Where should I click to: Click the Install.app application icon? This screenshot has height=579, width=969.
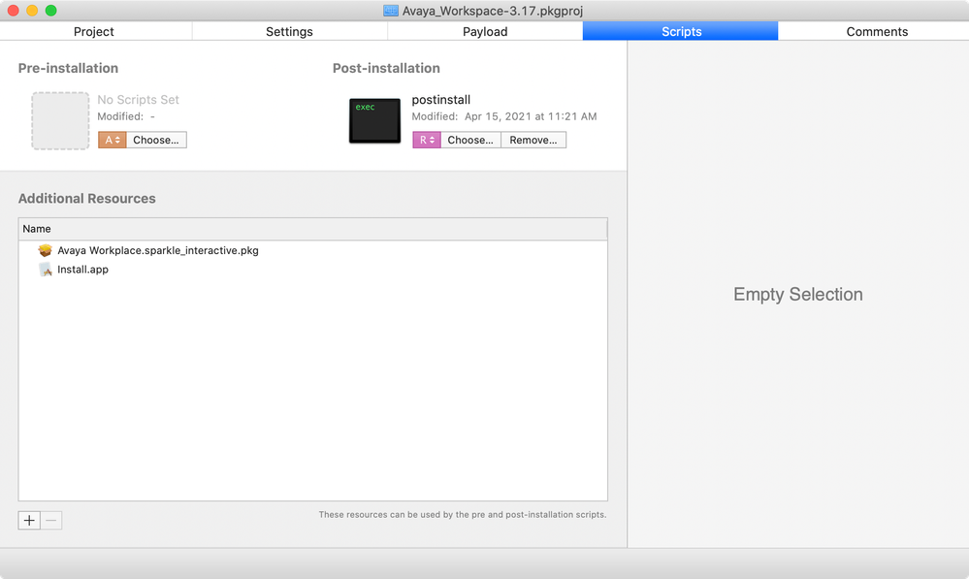click(x=46, y=270)
